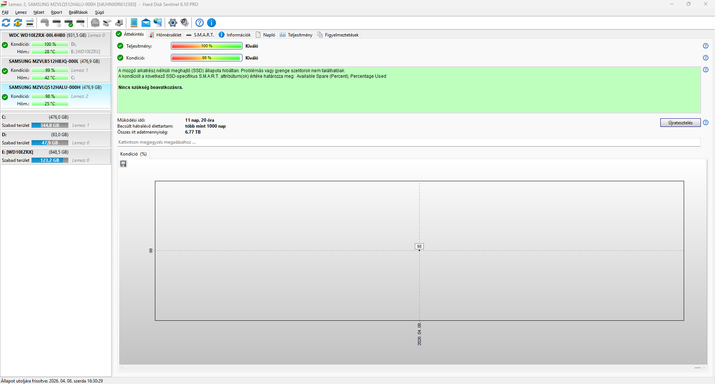
Task: Click the first gray drive icon in toolbar
Action: click(45, 23)
